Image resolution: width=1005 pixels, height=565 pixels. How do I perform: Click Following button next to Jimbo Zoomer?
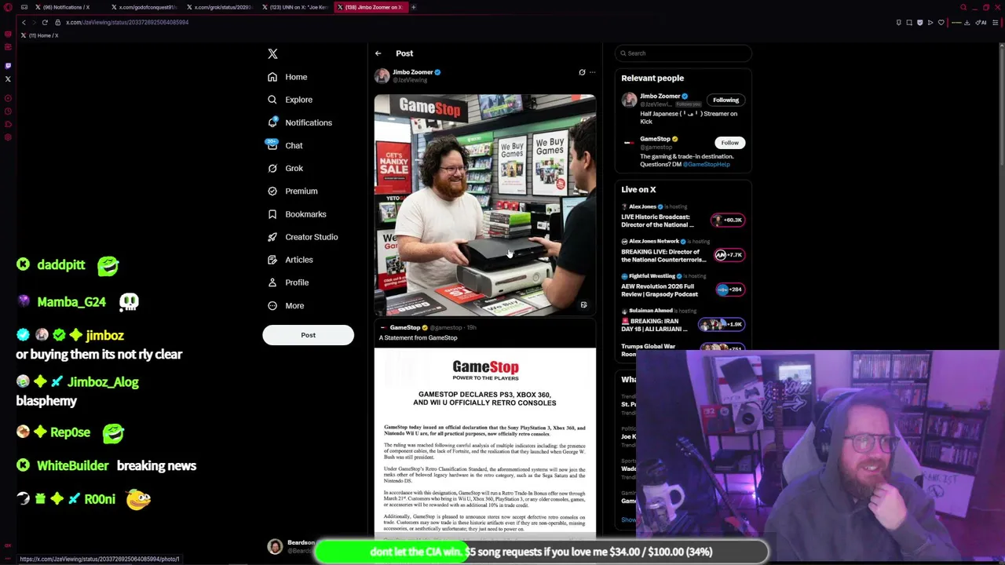click(x=725, y=100)
